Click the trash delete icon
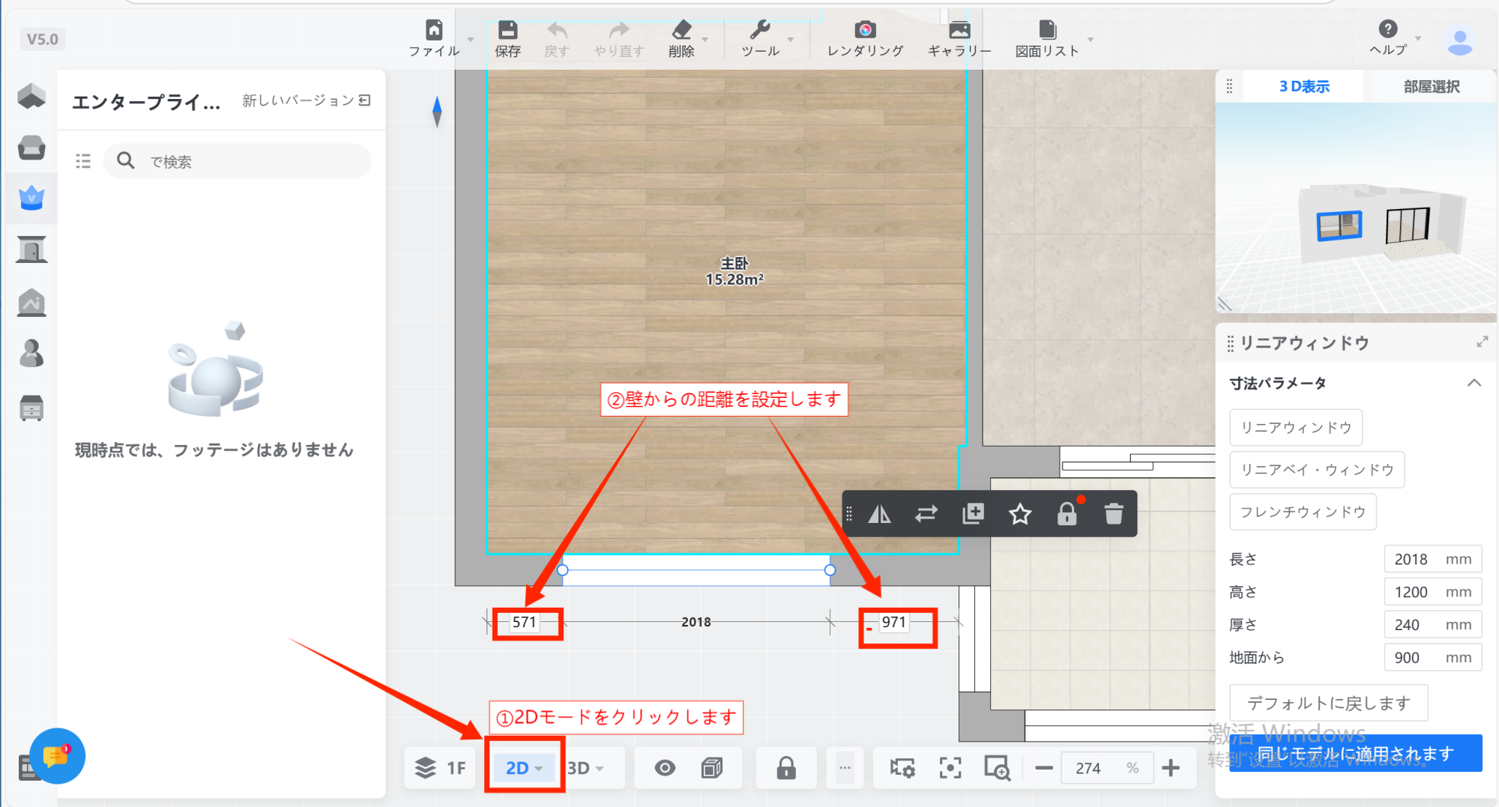 [1114, 514]
